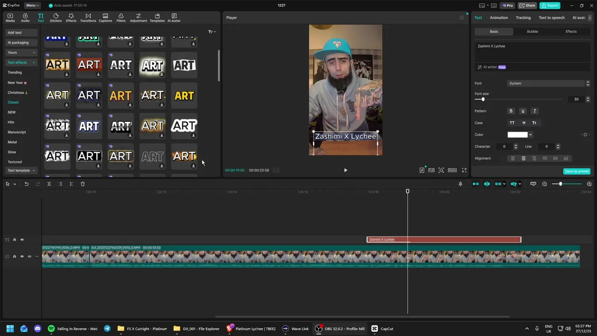
Task: Click the microphone record voiceover icon
Action: (x=460, y=184)
